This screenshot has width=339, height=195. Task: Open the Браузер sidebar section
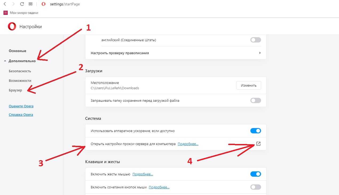point(15,90)
